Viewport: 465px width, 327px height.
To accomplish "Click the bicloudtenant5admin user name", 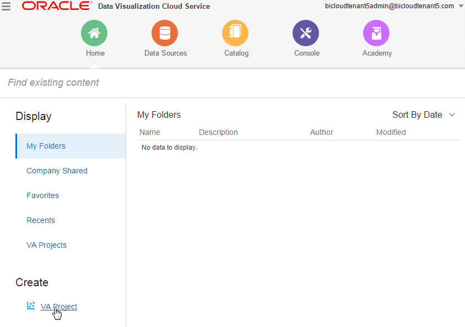I will (x=390, y=6).
